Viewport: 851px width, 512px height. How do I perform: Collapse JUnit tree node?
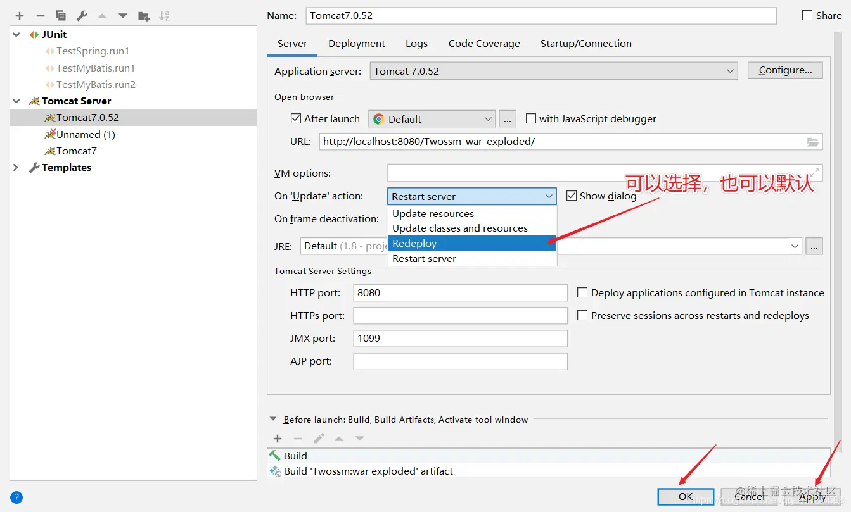click(x=16, y=35)
